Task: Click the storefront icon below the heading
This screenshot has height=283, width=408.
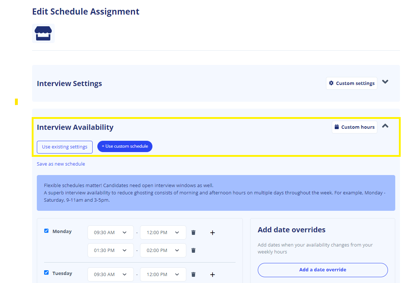Action: click(x=43, y=34)
